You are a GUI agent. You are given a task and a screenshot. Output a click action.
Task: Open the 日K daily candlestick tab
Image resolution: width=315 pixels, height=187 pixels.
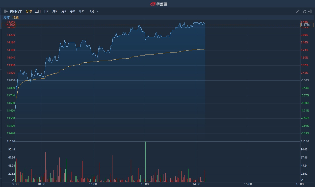pyautogui.click(x=46, y=11)
